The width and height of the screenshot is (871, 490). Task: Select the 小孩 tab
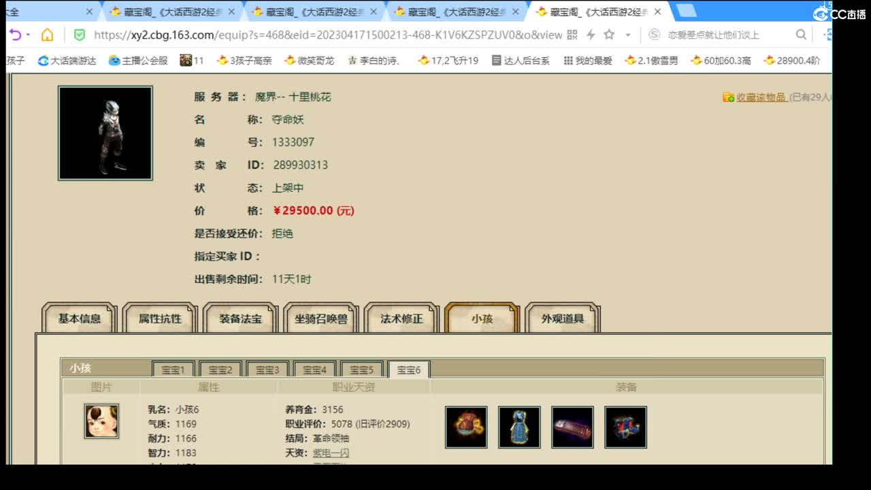pyautogui.click(x=482, y=318)
